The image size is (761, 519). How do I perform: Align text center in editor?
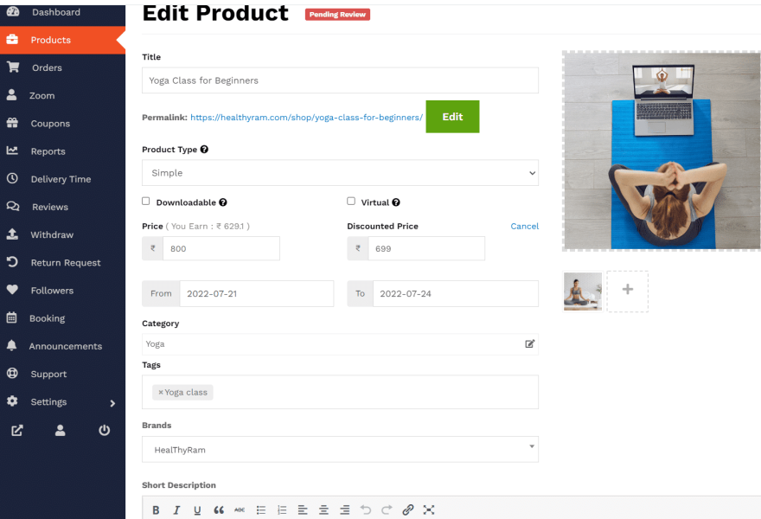323,510
